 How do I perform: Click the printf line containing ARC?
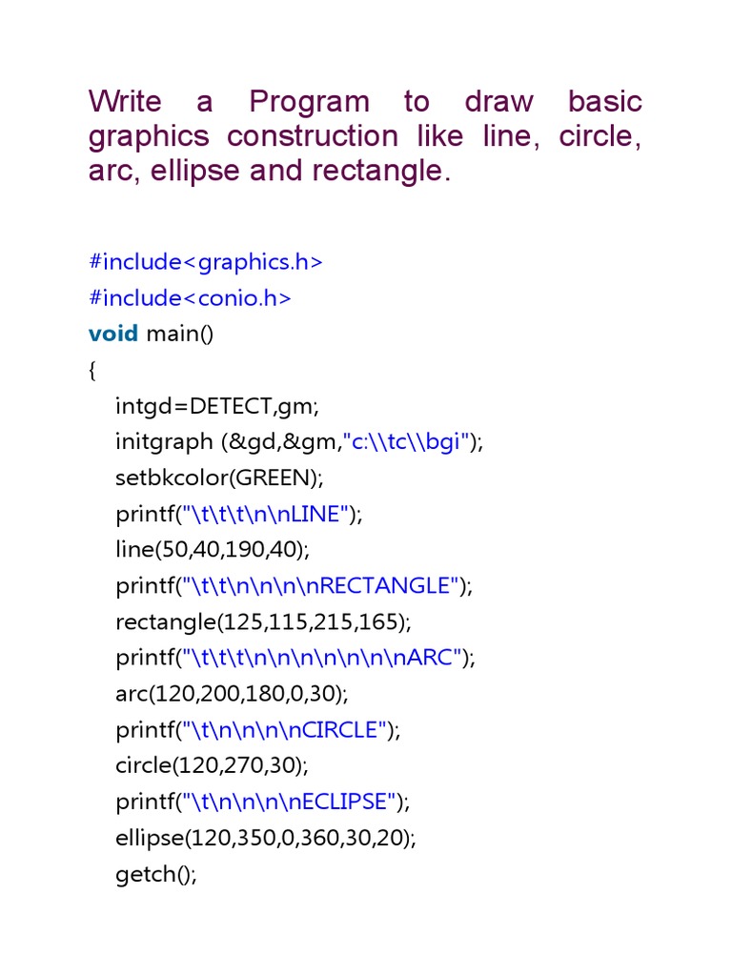click(295, 658)
